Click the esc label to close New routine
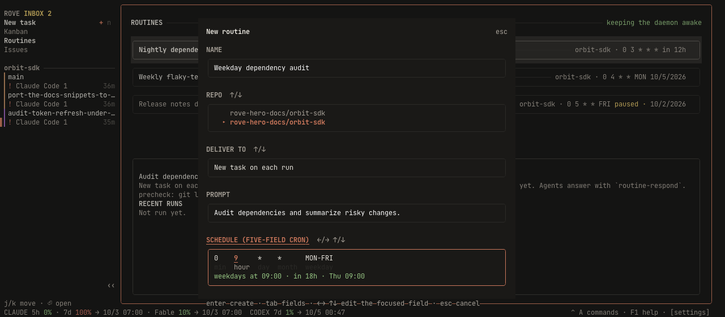The height and width of the screenshot is (317, 725). click(x=501, y=32)
